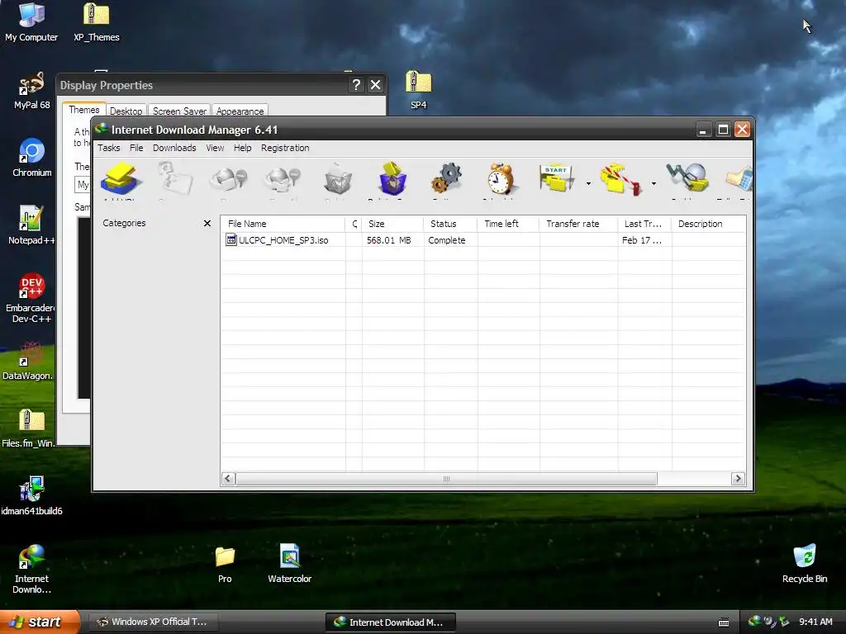
Task: Open the Watercolor desktop icon
Action: 290,564
